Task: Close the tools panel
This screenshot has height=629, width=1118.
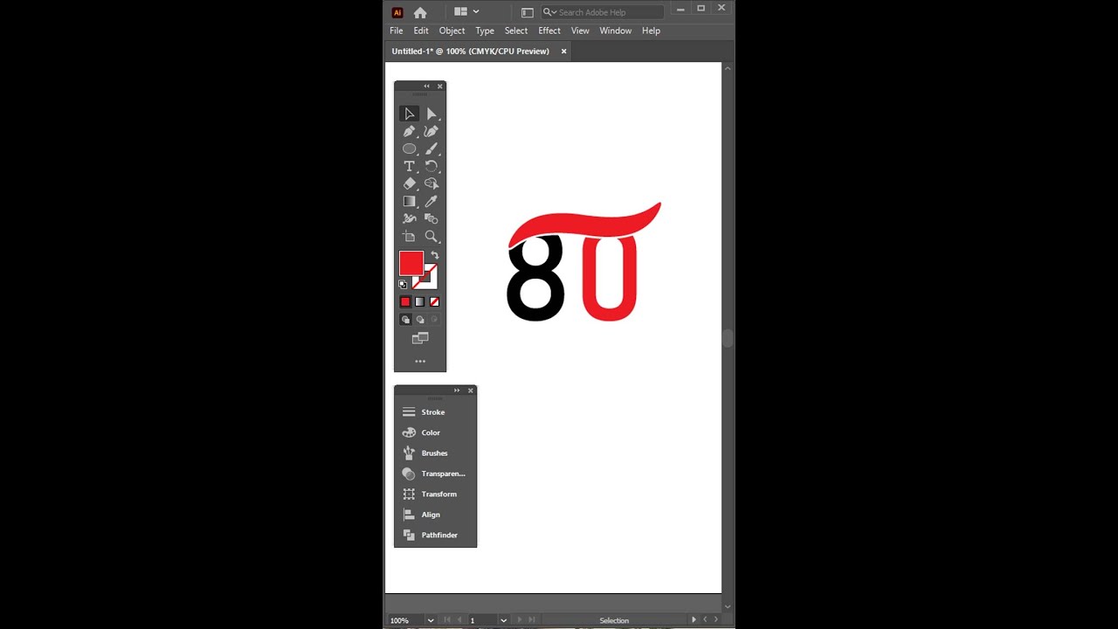Action: coord(439,86)
